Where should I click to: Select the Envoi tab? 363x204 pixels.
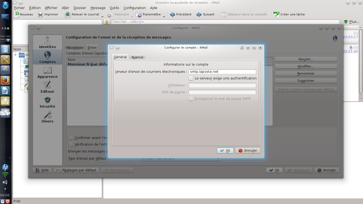[92, 47]
